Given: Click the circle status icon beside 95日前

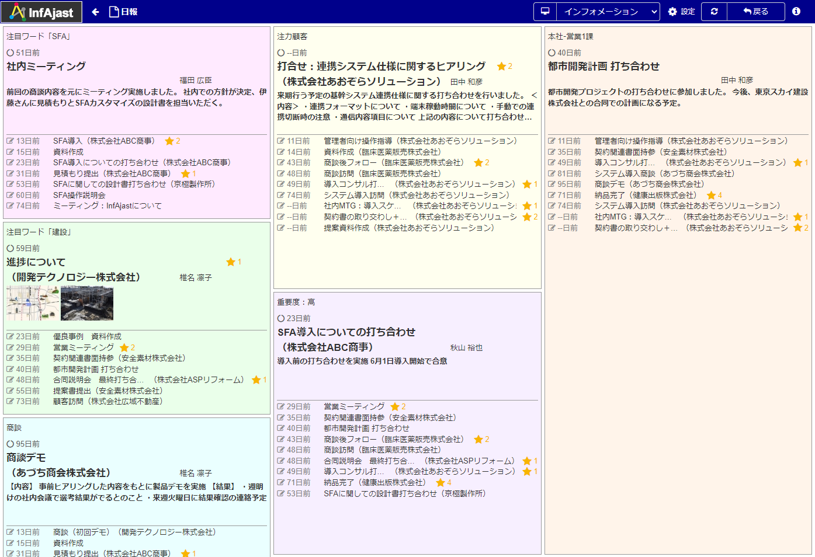Looking at the screenshot, I should 10,444.
